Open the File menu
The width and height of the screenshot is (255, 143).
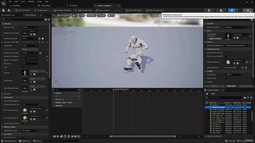point(10,2)
